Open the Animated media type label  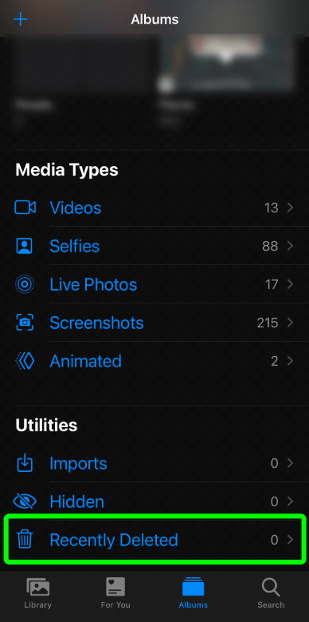[85, 361]
